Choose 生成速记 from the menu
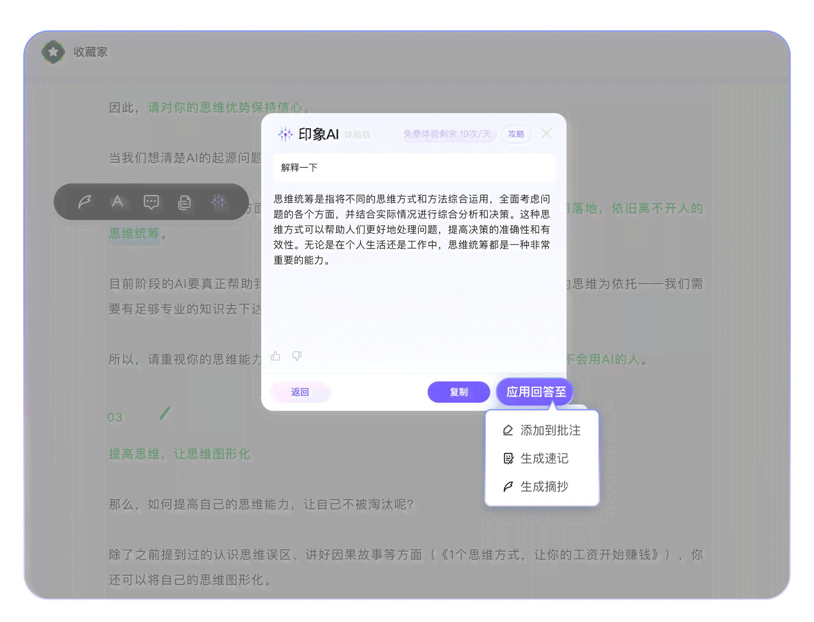 point(542,458)
